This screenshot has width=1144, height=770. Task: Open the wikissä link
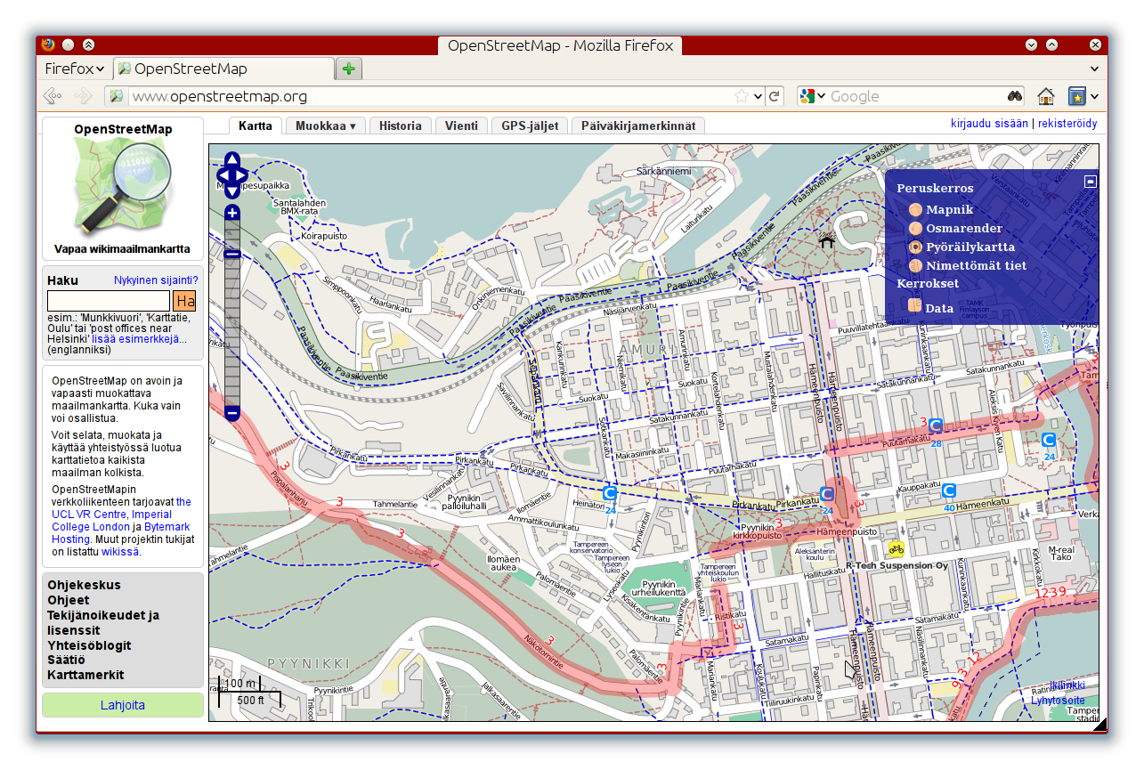click(120, 552)
